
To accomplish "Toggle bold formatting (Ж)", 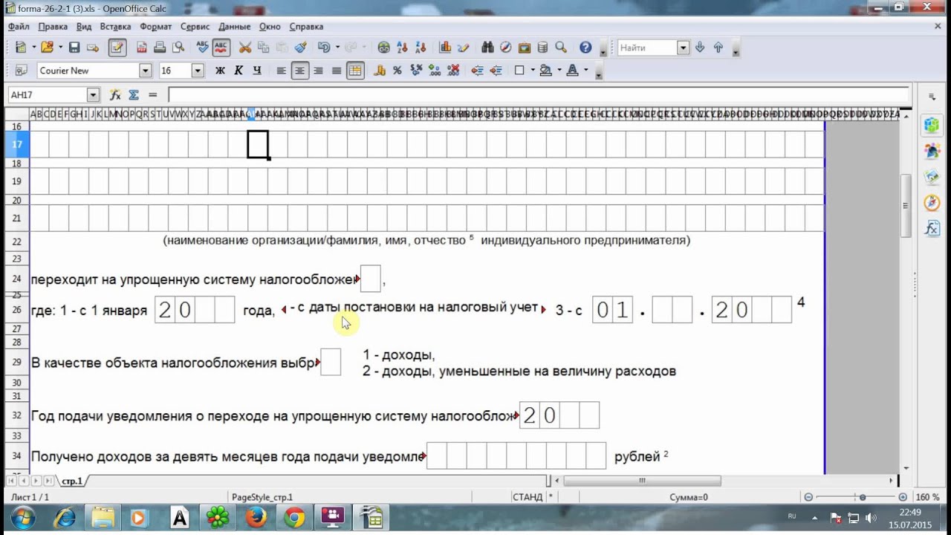I will point(220,71).
